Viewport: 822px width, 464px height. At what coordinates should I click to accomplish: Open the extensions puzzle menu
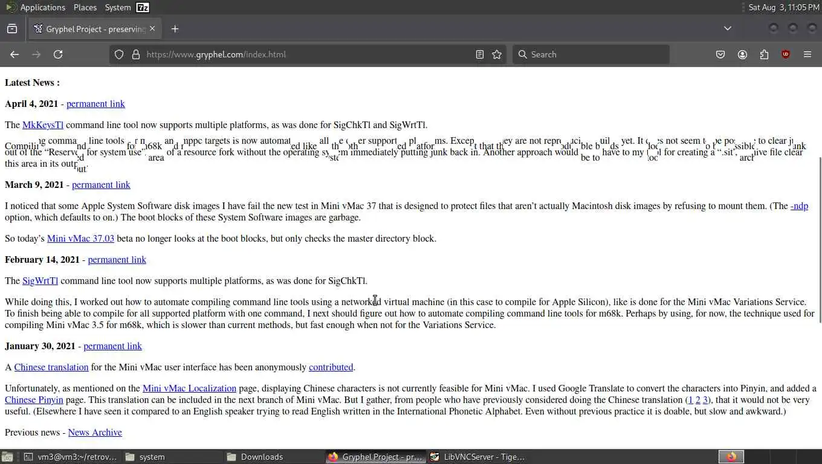point(764,54)
